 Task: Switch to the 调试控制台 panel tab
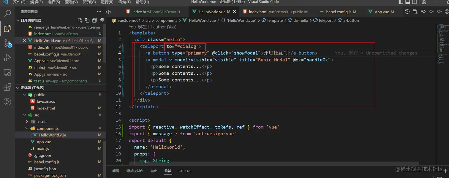pyautogui.click(x=135, y=171)
